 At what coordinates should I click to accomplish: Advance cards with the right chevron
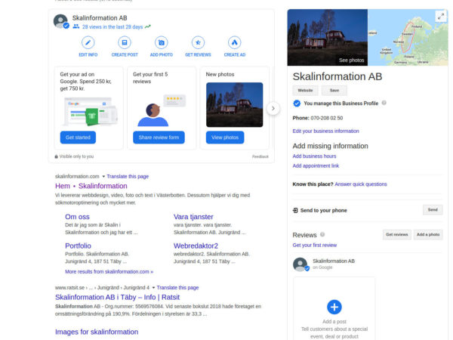(x=273, y=108)
